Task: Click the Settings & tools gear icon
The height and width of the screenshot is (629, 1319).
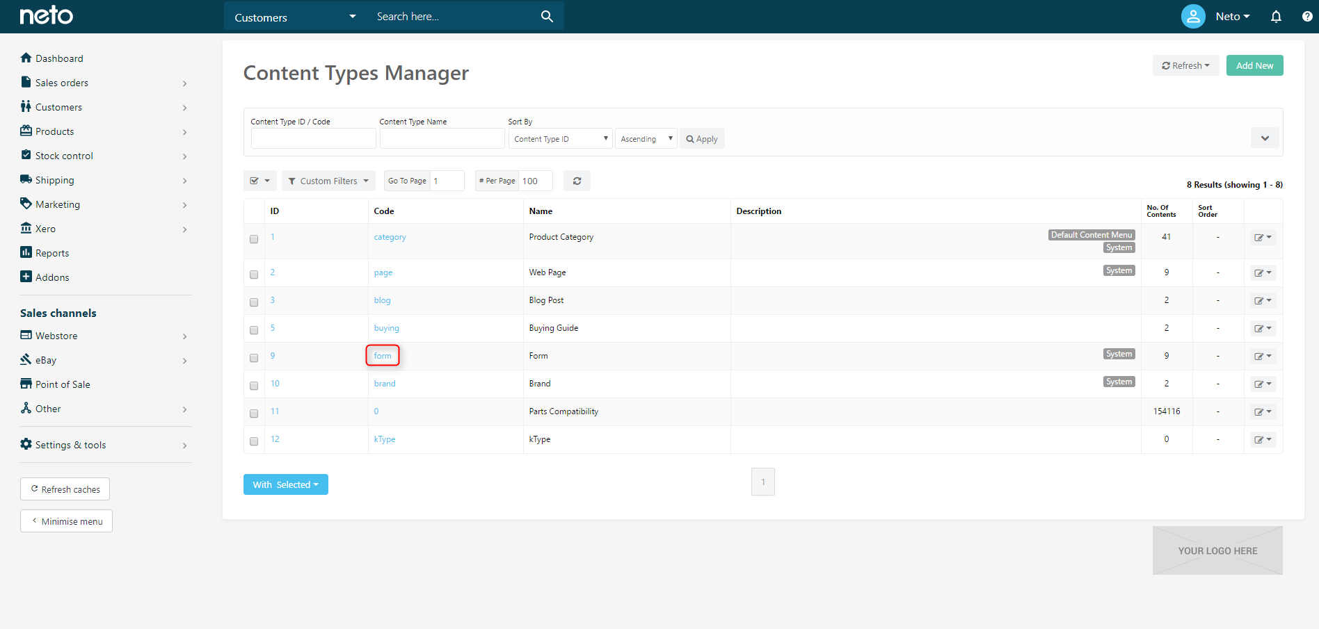Action: 26,444
